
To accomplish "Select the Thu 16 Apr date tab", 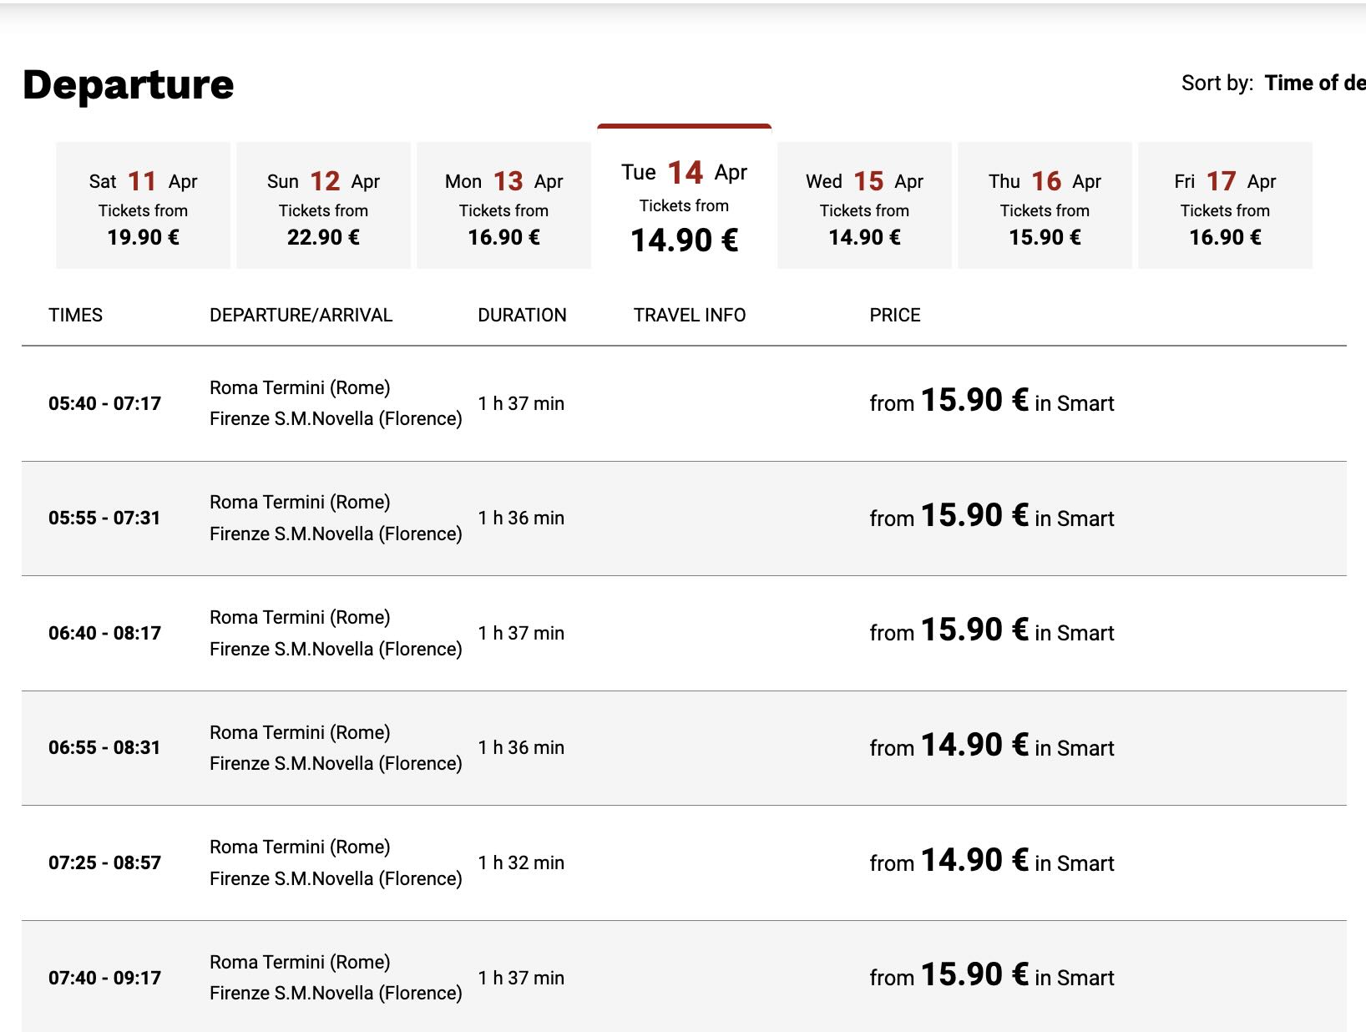I will pos(1044,206).
